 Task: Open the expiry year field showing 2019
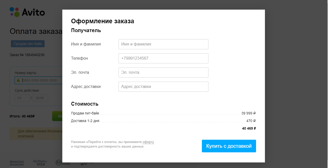coord(41,98)
